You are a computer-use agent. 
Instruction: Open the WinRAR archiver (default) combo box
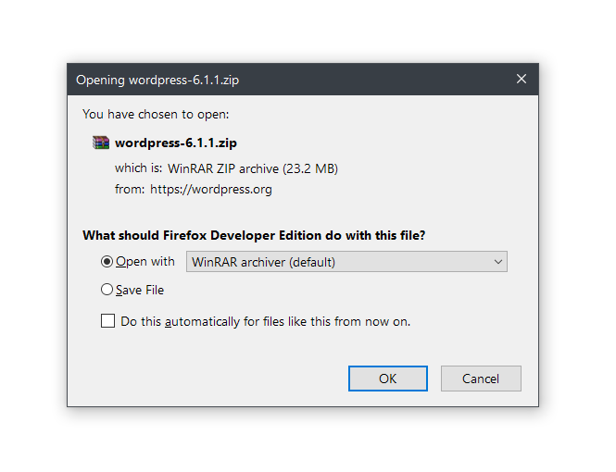click(346, 261)
